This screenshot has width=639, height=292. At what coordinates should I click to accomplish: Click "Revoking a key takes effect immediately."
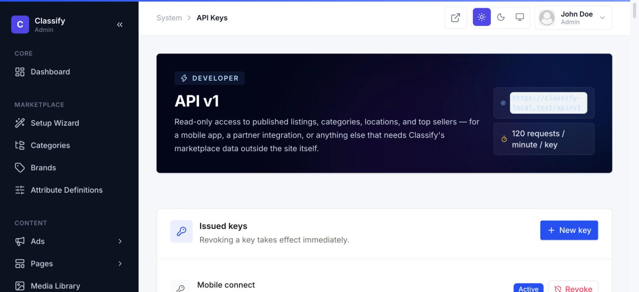click(x=274, y=240)
